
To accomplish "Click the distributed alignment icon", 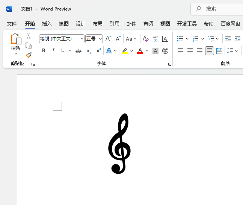I will [219, 51].
